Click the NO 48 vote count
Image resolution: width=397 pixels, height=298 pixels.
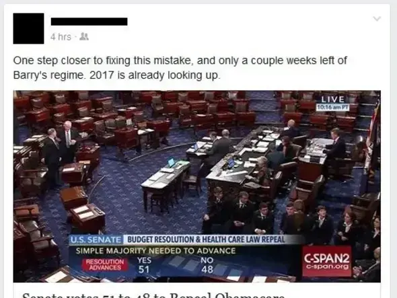[207, 265]
